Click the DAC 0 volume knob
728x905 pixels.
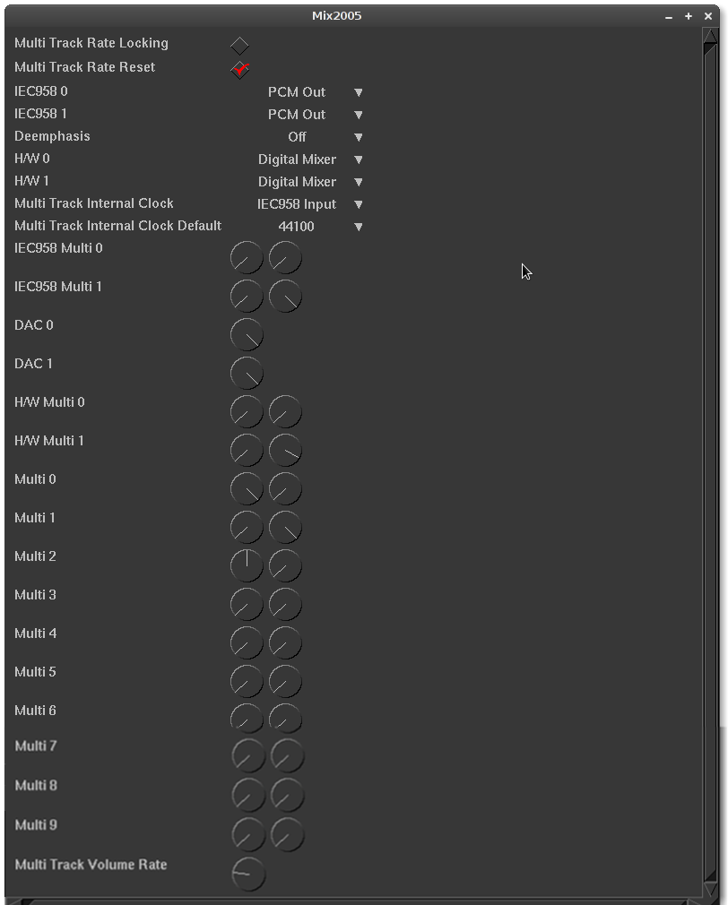pyautogui.click(x=247, y=335)
